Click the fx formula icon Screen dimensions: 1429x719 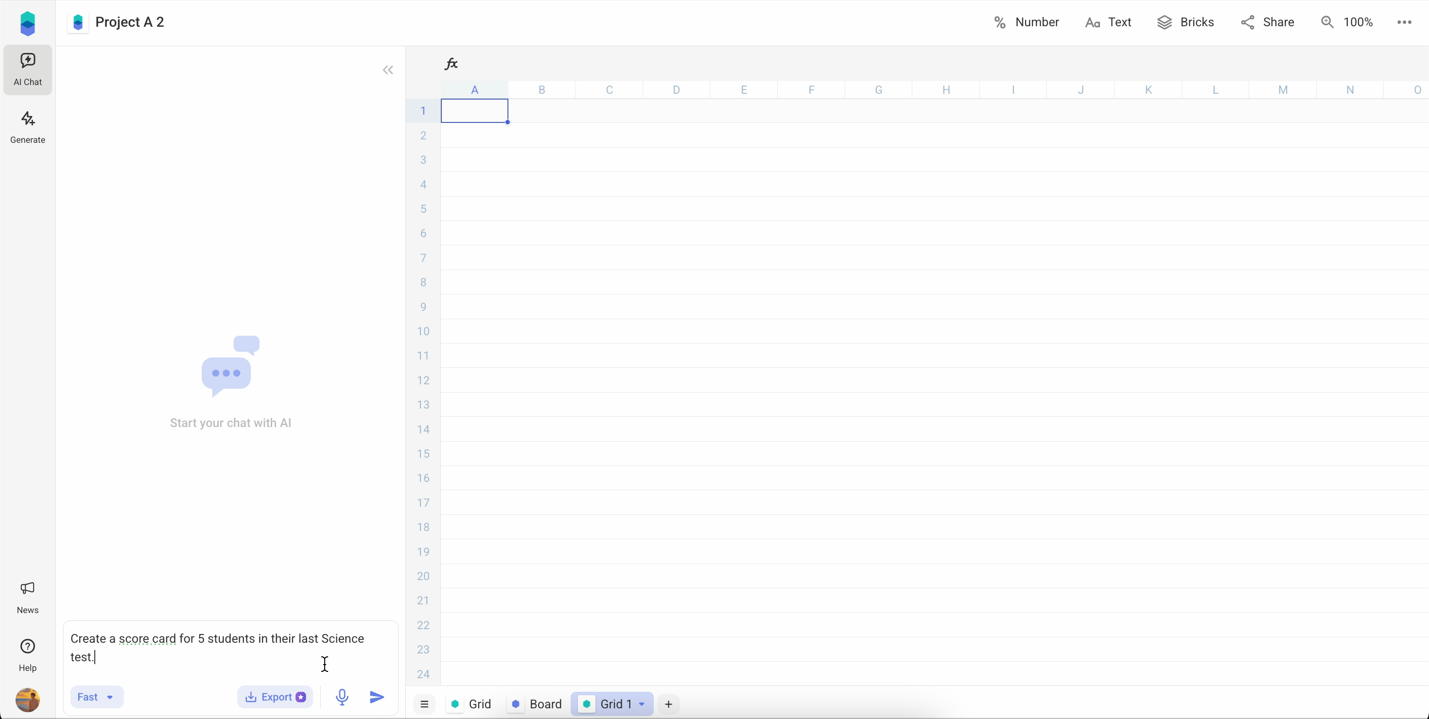[x=451, y=64]
